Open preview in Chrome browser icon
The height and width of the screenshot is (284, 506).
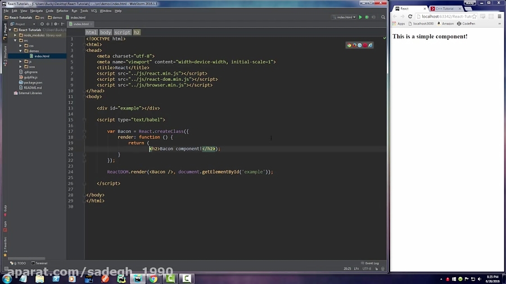pos(349,45)
